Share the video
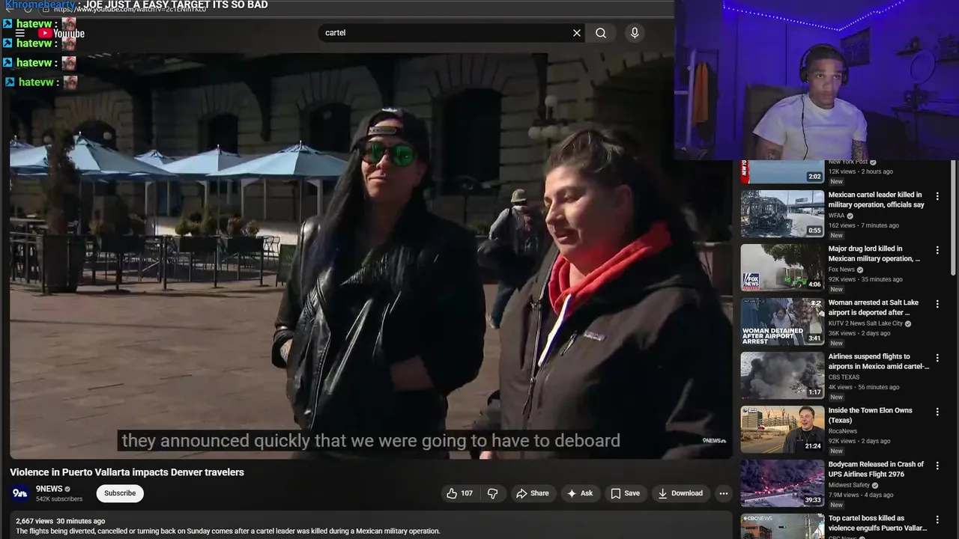Screen dimensions: 959x539 [x=533, y=493]
